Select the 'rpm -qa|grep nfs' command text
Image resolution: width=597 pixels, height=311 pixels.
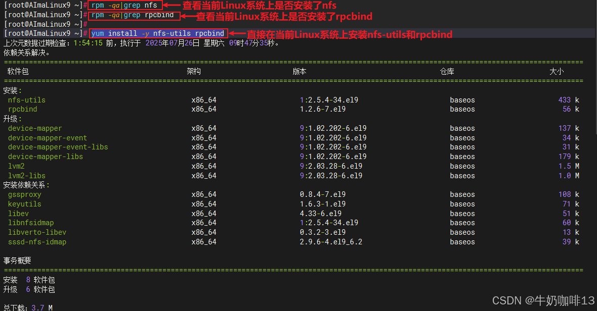[x=124, y=6]
